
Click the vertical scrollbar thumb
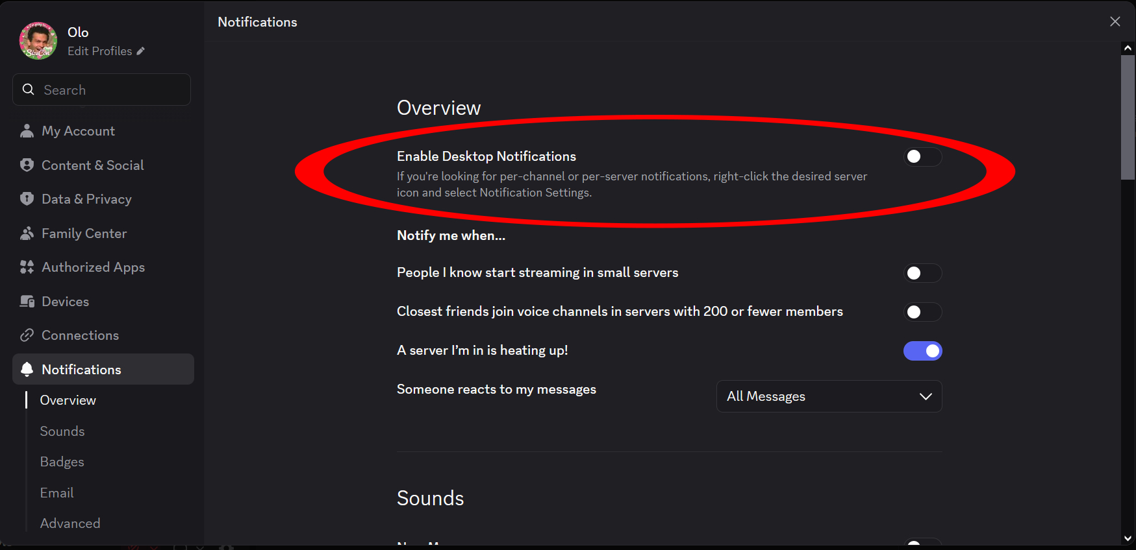pyautogui.click(x=1128, y=117)
